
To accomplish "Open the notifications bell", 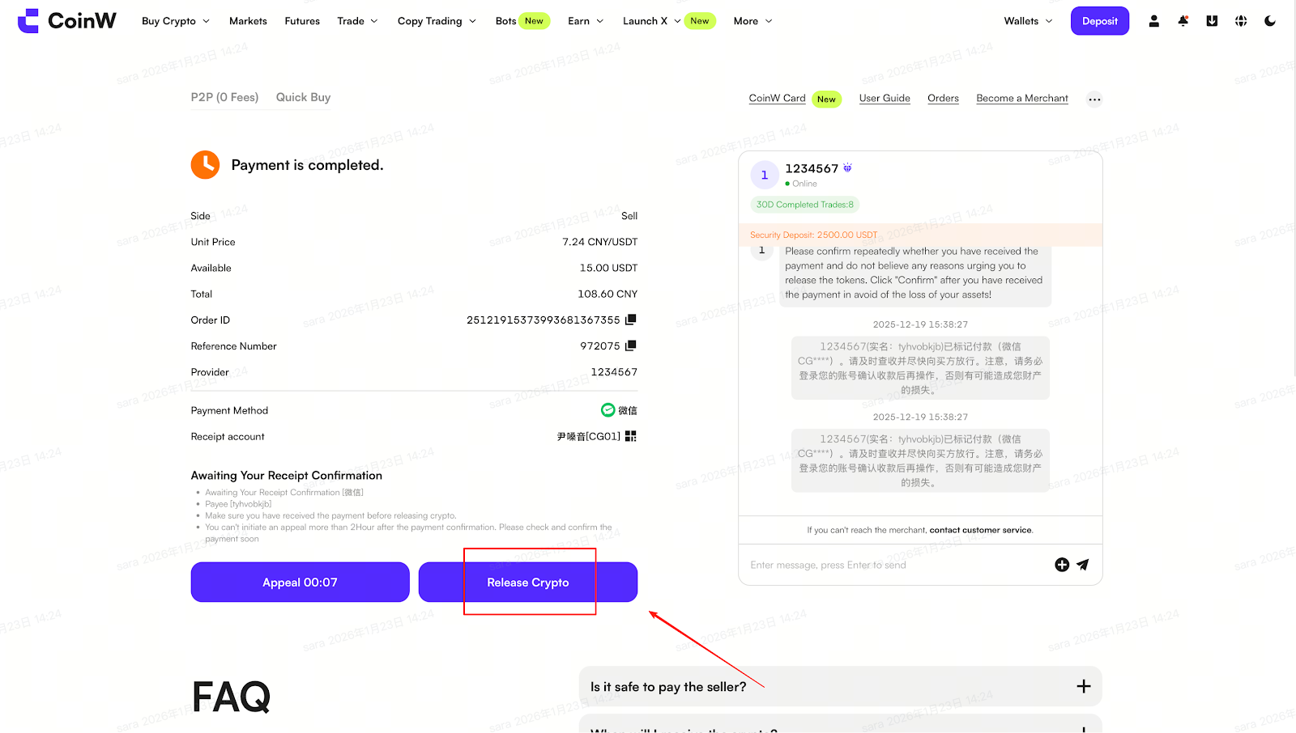I will coord(1183,21).
